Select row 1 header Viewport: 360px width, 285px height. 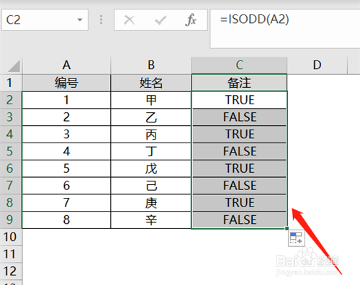[11, 83]
